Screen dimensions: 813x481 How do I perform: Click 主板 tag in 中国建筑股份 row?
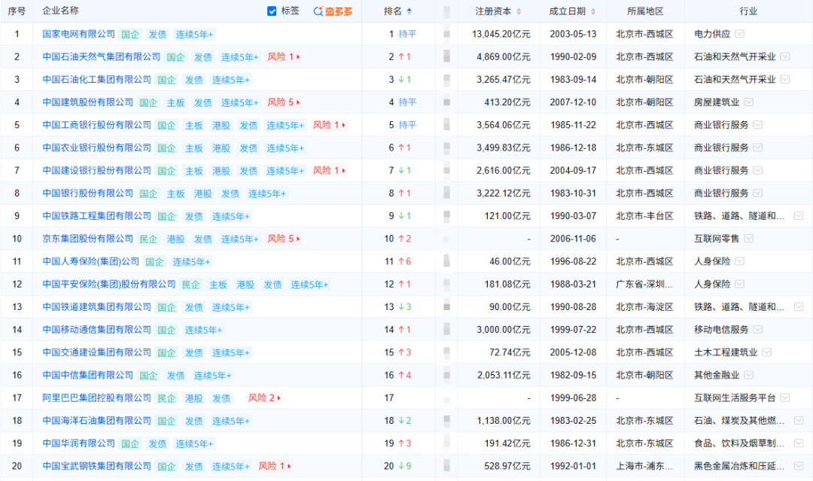pos(175,102)
